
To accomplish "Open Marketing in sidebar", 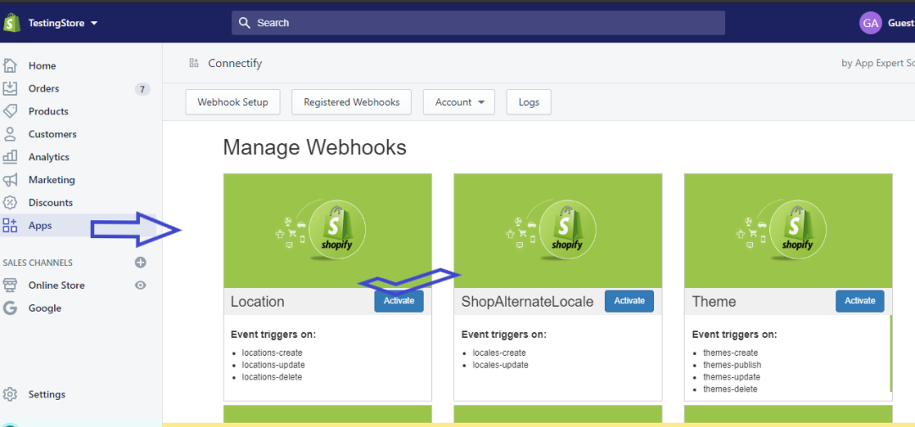I will 52,180.
